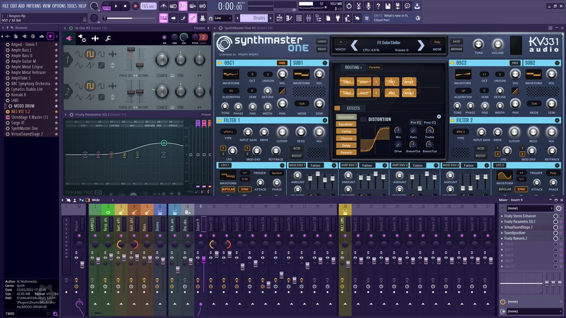Open the Line snap dropdown

click(224, 18)
